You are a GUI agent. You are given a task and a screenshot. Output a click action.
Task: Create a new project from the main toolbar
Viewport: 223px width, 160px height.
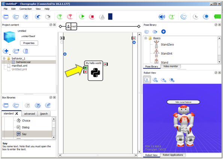6,16
